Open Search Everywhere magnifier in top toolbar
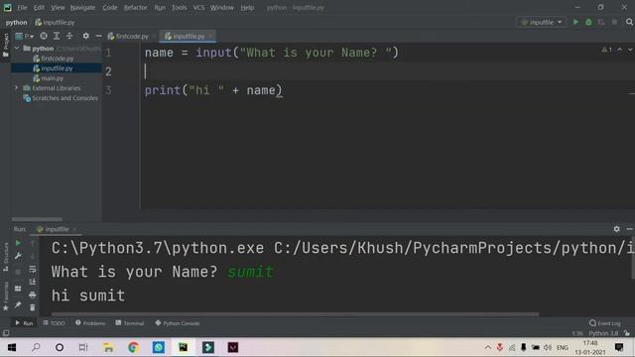Image resolution: width=635 pixels, height=357 pixels. [629, 22]
